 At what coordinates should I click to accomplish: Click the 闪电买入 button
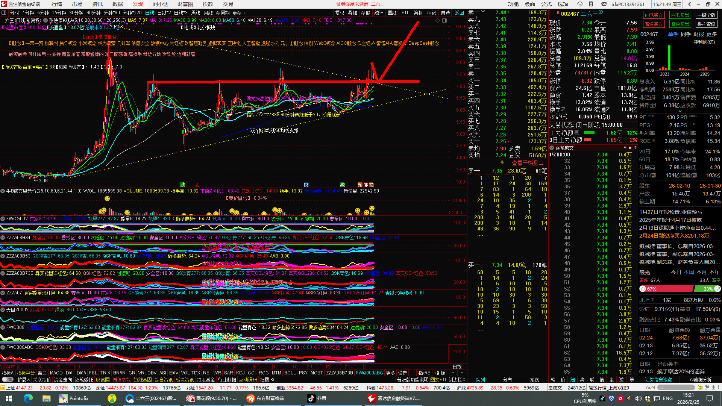coord(654,15)
